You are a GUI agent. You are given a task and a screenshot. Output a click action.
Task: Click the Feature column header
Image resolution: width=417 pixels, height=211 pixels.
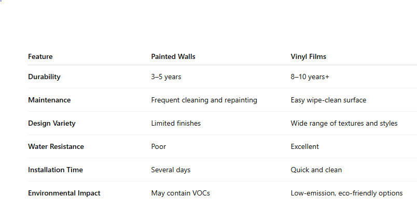click(40, 56)
